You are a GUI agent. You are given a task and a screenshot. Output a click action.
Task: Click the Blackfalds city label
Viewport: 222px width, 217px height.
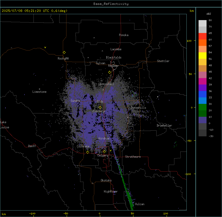point(114,57)
